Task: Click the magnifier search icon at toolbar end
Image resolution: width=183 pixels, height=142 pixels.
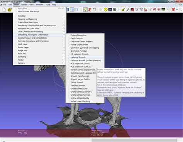Action: pos(180,10)
